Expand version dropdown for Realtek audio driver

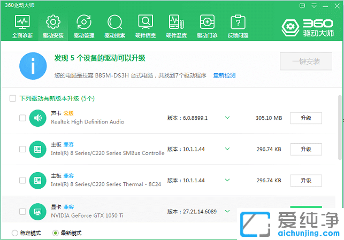(x=227, y=118)
